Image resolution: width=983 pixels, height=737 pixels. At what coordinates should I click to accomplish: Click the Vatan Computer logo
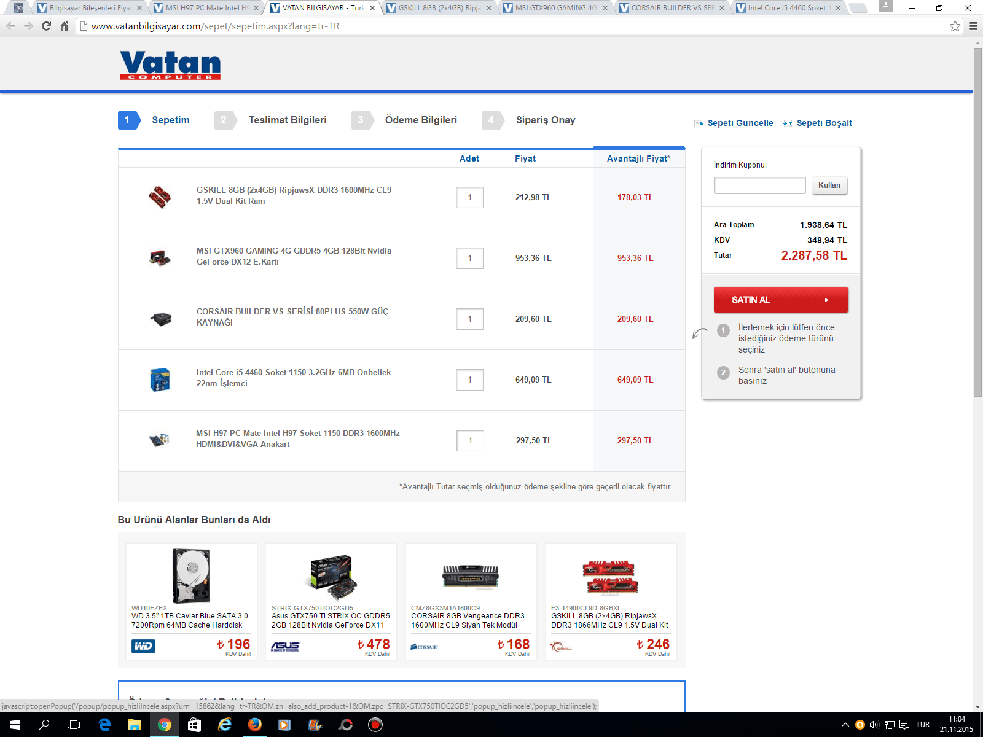170,65
